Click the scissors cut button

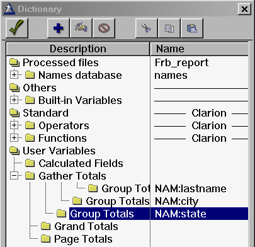pyautogui.click(x=146, y=28)
